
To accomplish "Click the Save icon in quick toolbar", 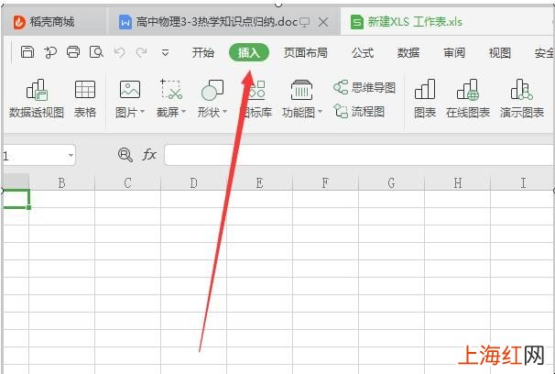I will [27, 52].
